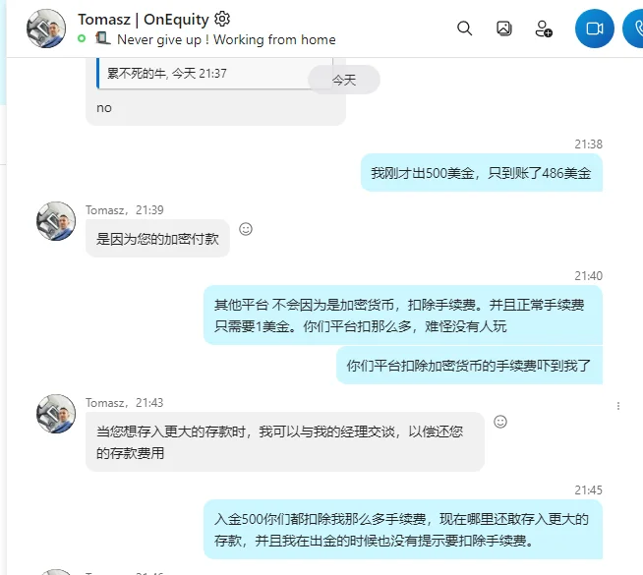Screen dimensions: 643x575
Task: Open search in conversation magnifier icon
Action: pos(465,29)
